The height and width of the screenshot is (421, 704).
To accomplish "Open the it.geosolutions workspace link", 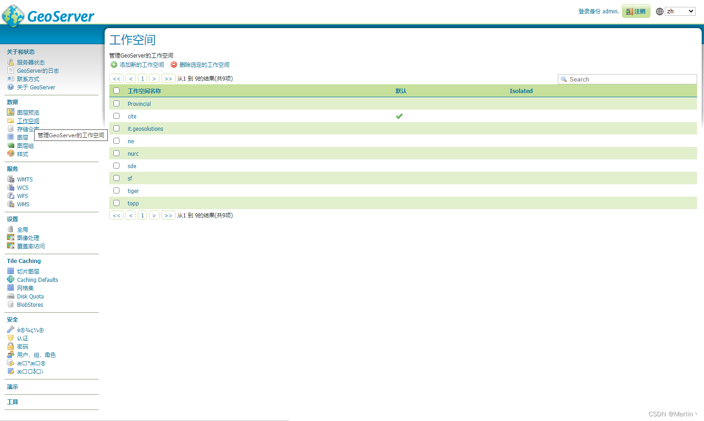I will coord(145,129).
